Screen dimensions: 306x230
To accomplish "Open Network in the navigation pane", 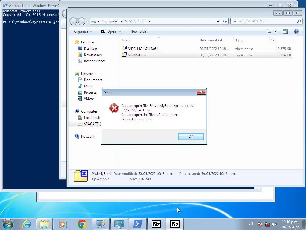I will coord(88,137).
